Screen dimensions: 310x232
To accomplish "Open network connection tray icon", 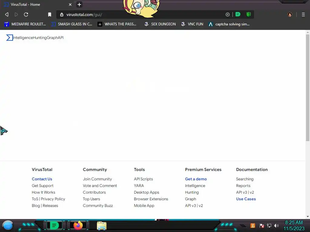I will (x=269, y=225).
